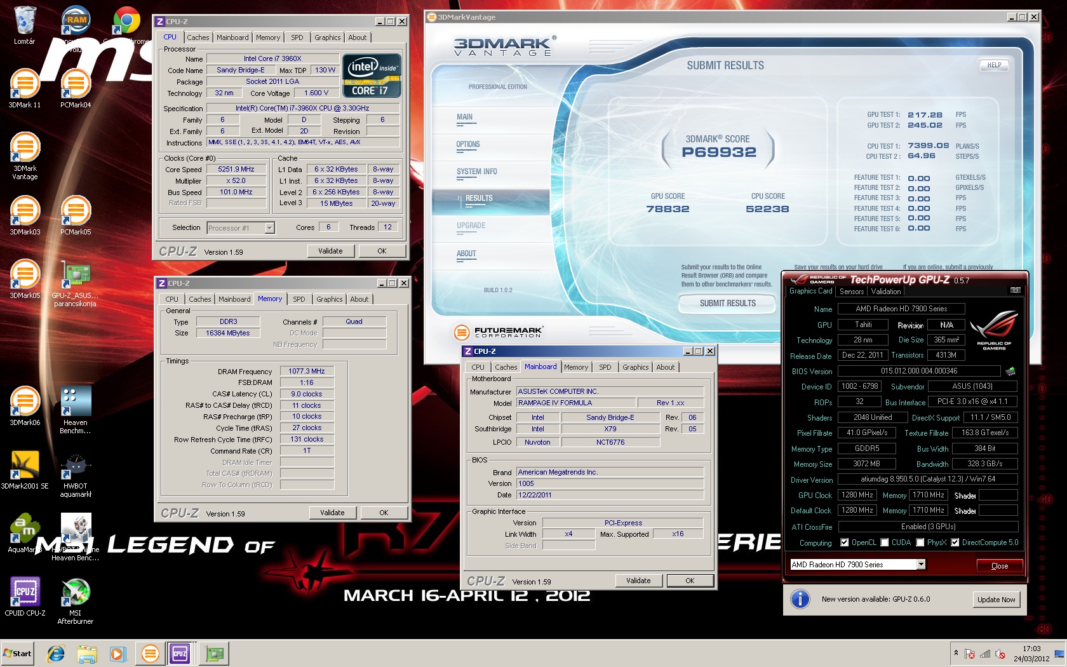The width and height of the screenshot is (1067, 667).
Task: Open 3DMark2001 SE desktop shortcut
Action: 25,470
